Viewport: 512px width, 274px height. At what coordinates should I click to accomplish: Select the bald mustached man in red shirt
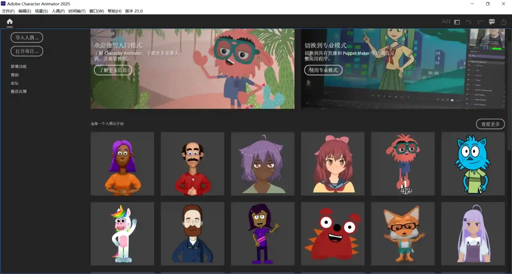pyautogui.click(x=192, y=164)
